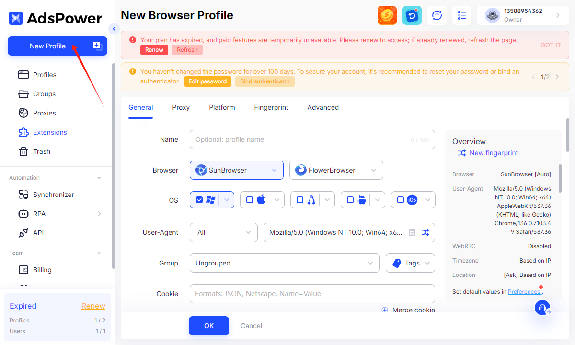Randomize the User-Agent with shuffle icon
Screen dimensions: 575x345
(x=425, y=232)
